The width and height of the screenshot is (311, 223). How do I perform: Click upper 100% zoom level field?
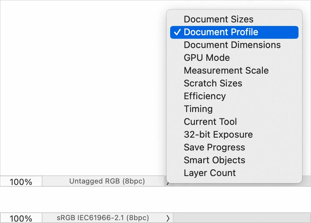(21, 182)
